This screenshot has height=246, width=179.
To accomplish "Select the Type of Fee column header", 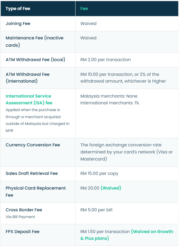I will (18, 9).
